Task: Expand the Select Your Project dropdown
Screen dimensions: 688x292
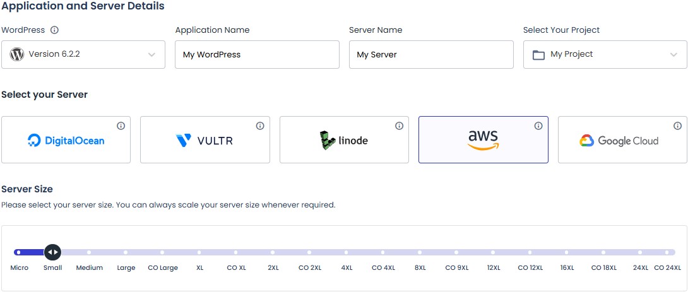Action: pyautogui.click(x=605, y=54)
